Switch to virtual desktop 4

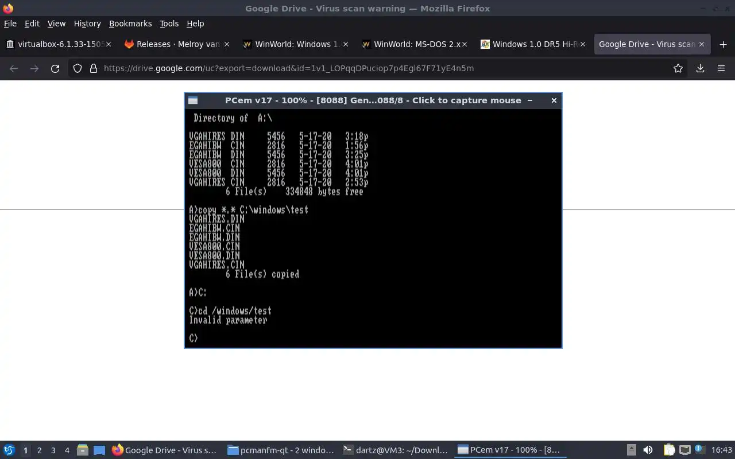[x=67, y=450]
